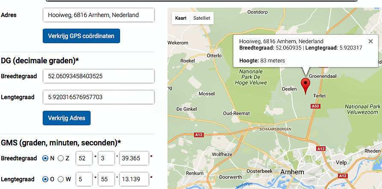The image size is (382, 189).
Task: Click Verkrijg Adres button
Action: click(67, 118)
